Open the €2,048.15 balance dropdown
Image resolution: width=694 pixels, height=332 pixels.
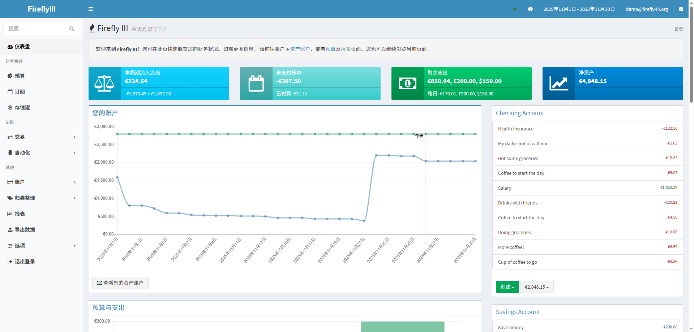(536, 287)
